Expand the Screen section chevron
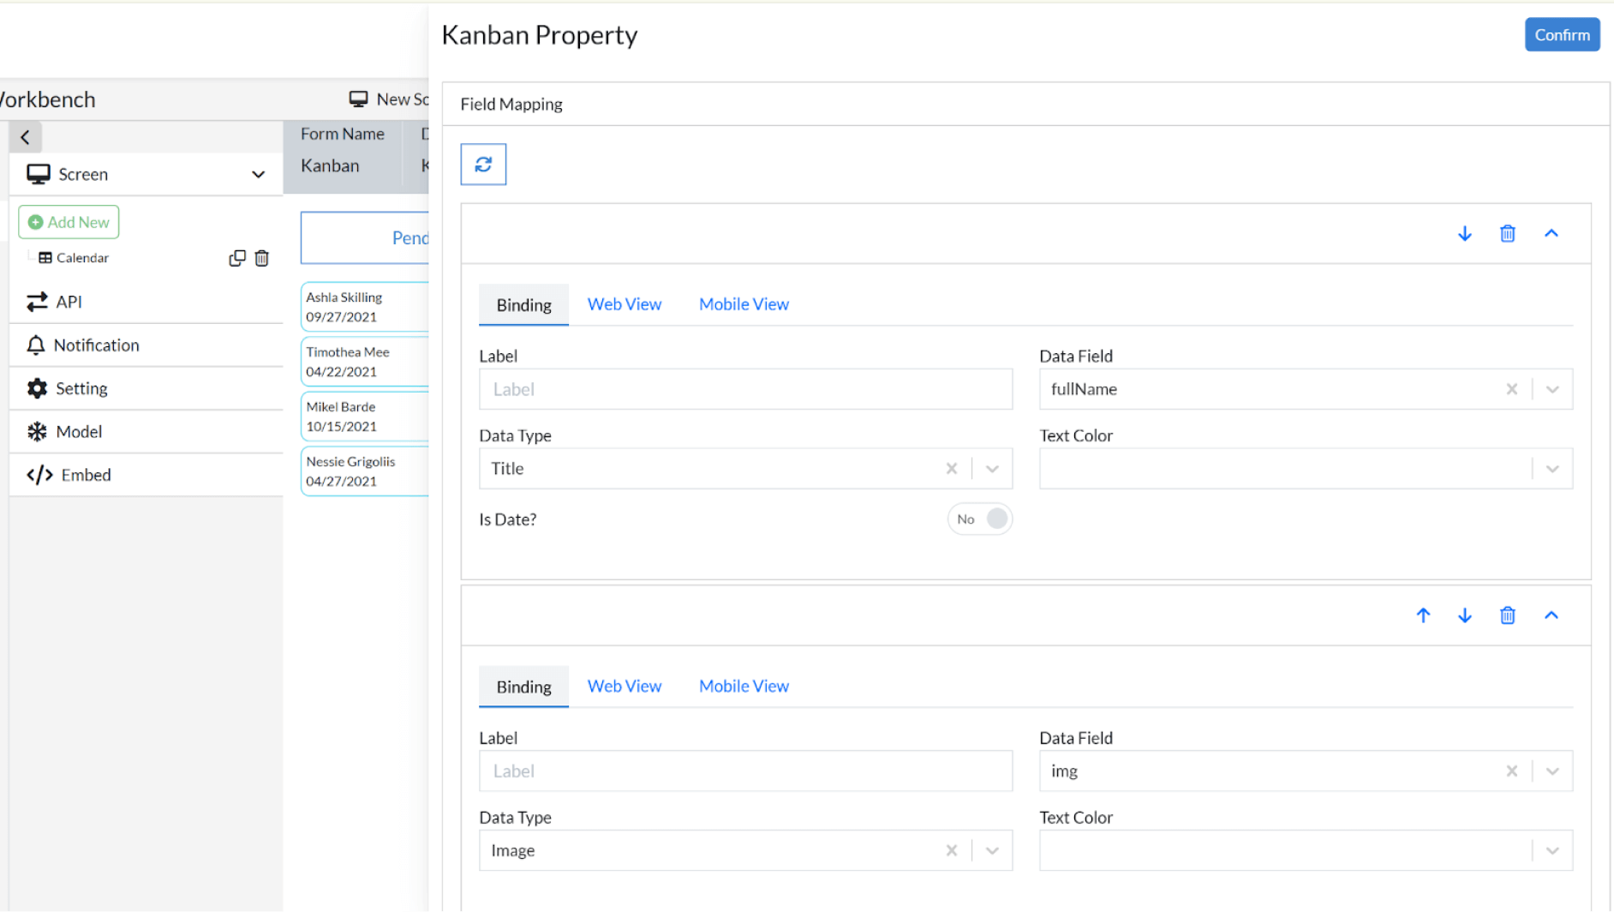Viewport: 1614px width, 912px height. [x=258, y=174]
